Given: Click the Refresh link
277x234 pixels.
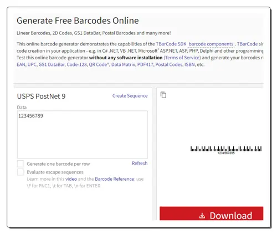Looking at the screenshot, I should click(140, 163).
